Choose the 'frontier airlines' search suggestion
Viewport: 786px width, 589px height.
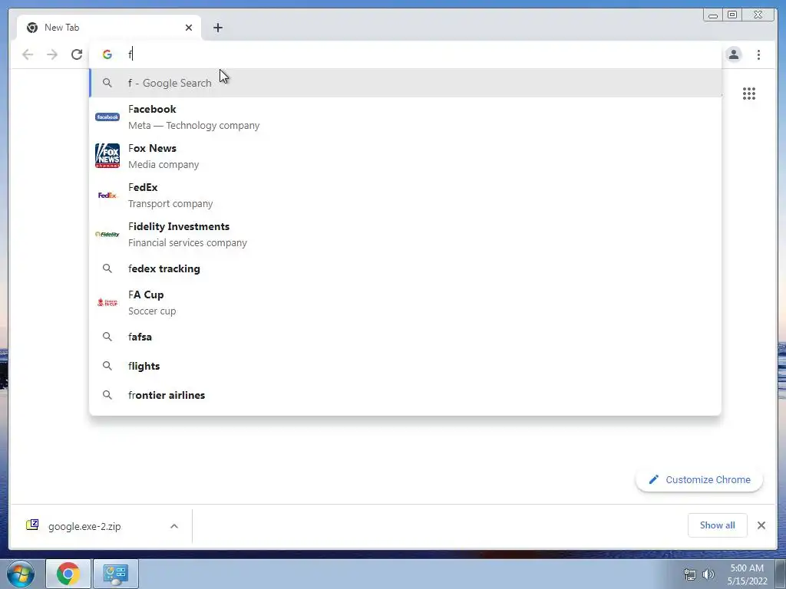pos(405,395)
